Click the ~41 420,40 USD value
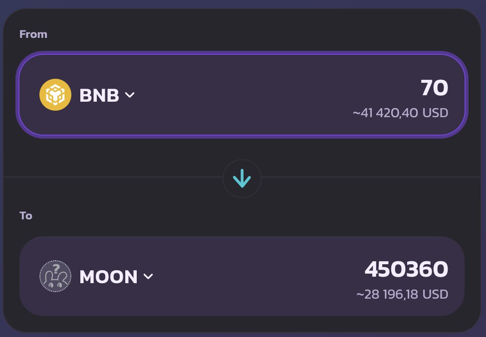486x337 pixels. (400, 113)
